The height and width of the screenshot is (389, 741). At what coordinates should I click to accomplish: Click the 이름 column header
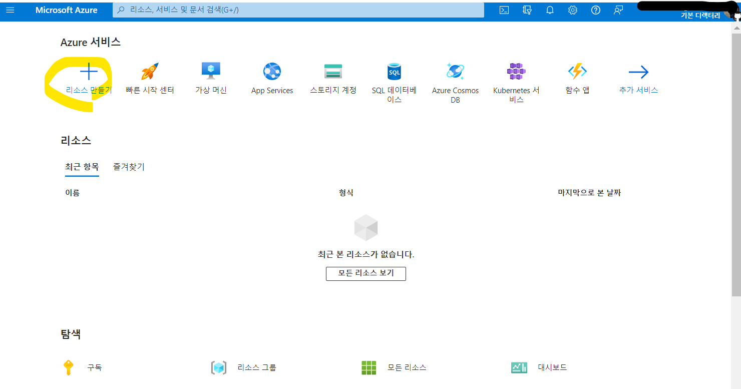tap(72, 192)
